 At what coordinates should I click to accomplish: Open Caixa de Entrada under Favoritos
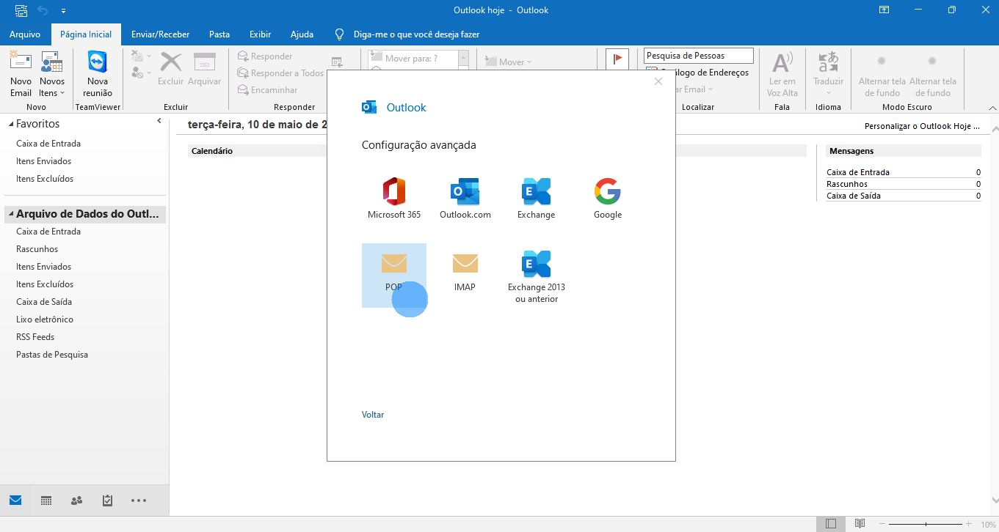(x=48, y=144)
